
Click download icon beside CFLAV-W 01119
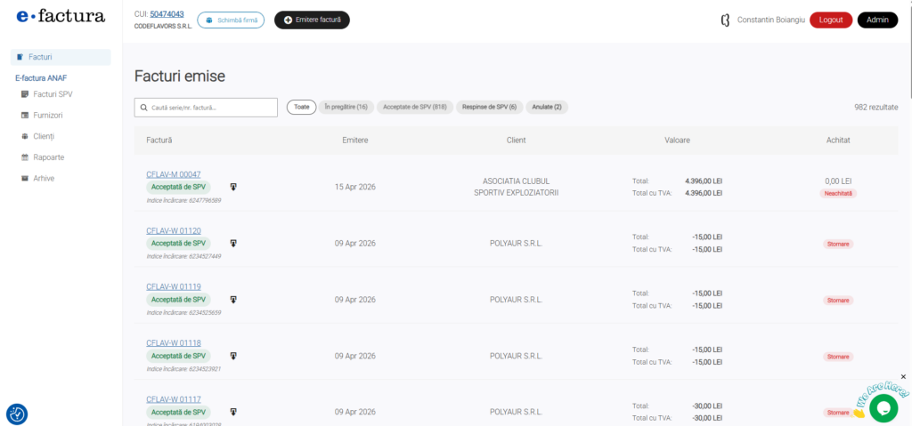point(233,300)
